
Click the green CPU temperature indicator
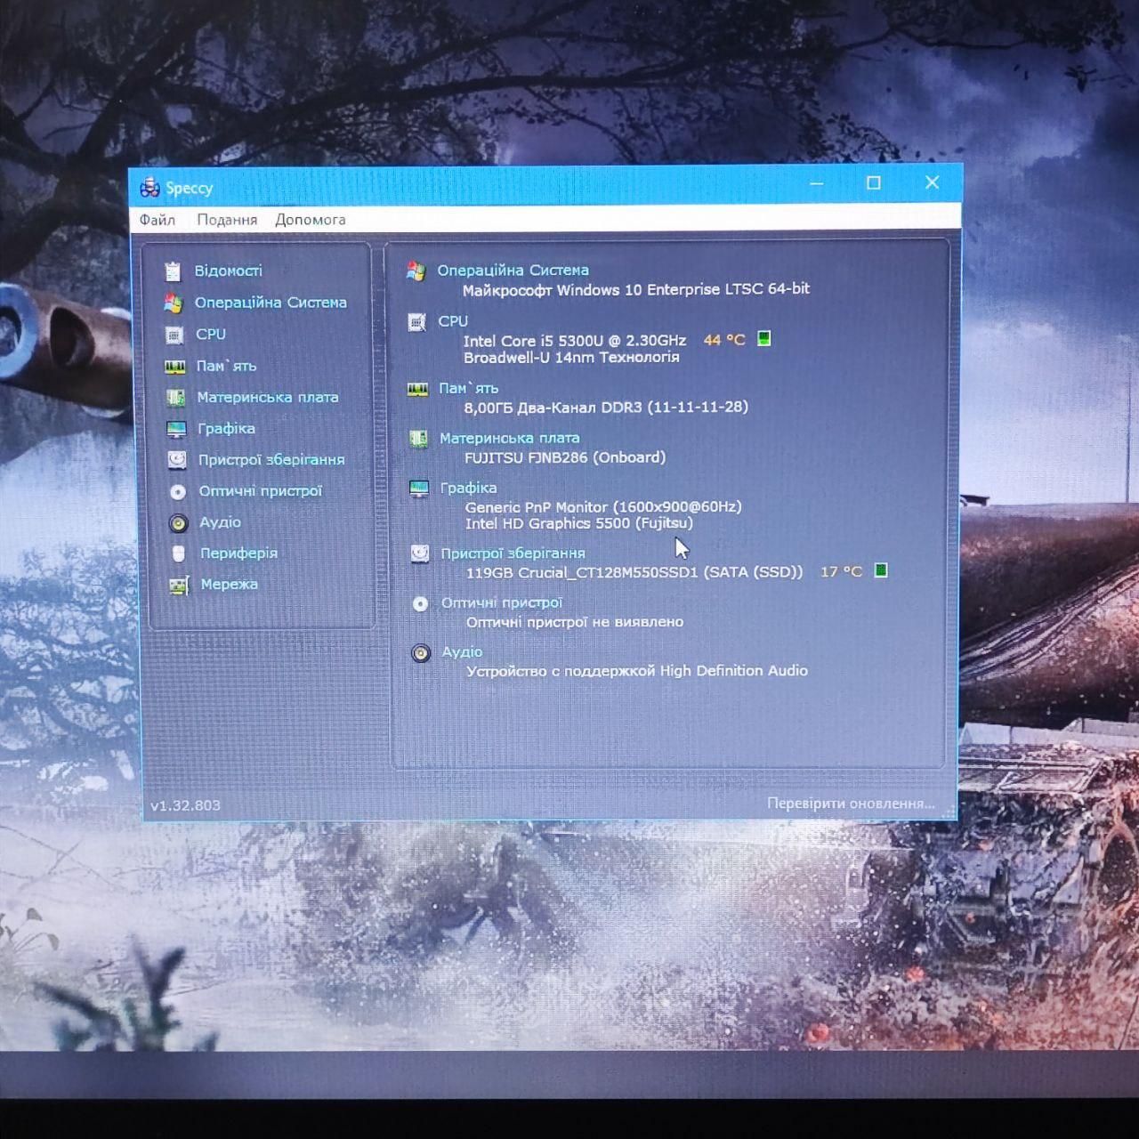click(x=763, y=339)
